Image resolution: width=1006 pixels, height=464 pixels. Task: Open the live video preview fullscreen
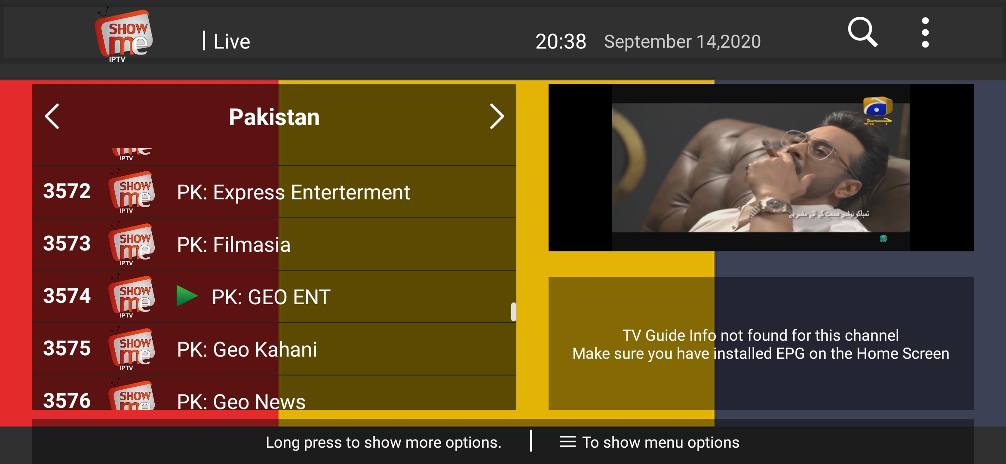(x=761, y=168)
